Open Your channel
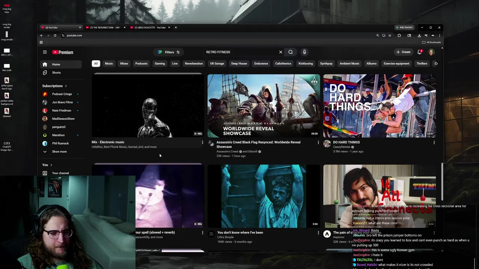The height and width of the screenshot is (269, 479). click(x=61, y=173)
